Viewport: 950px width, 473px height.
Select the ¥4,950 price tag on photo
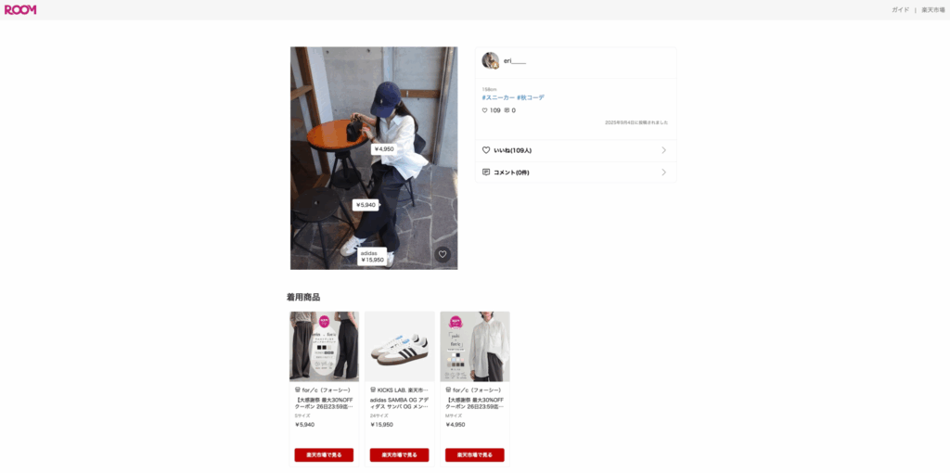(x=384, y=149)
